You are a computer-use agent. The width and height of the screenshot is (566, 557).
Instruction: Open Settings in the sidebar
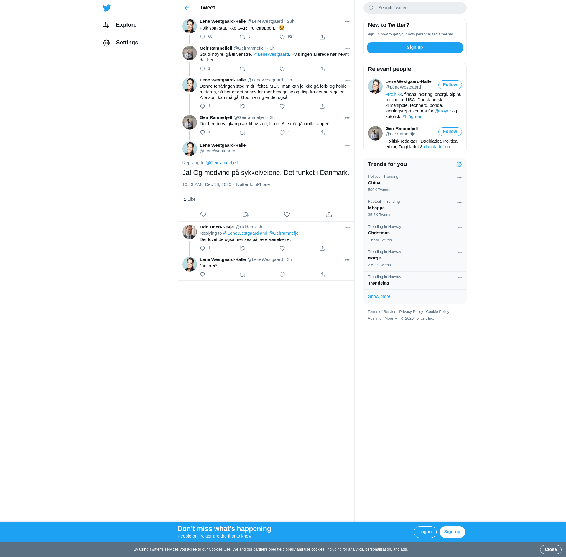pyautogui.click(x=121, y=43)
